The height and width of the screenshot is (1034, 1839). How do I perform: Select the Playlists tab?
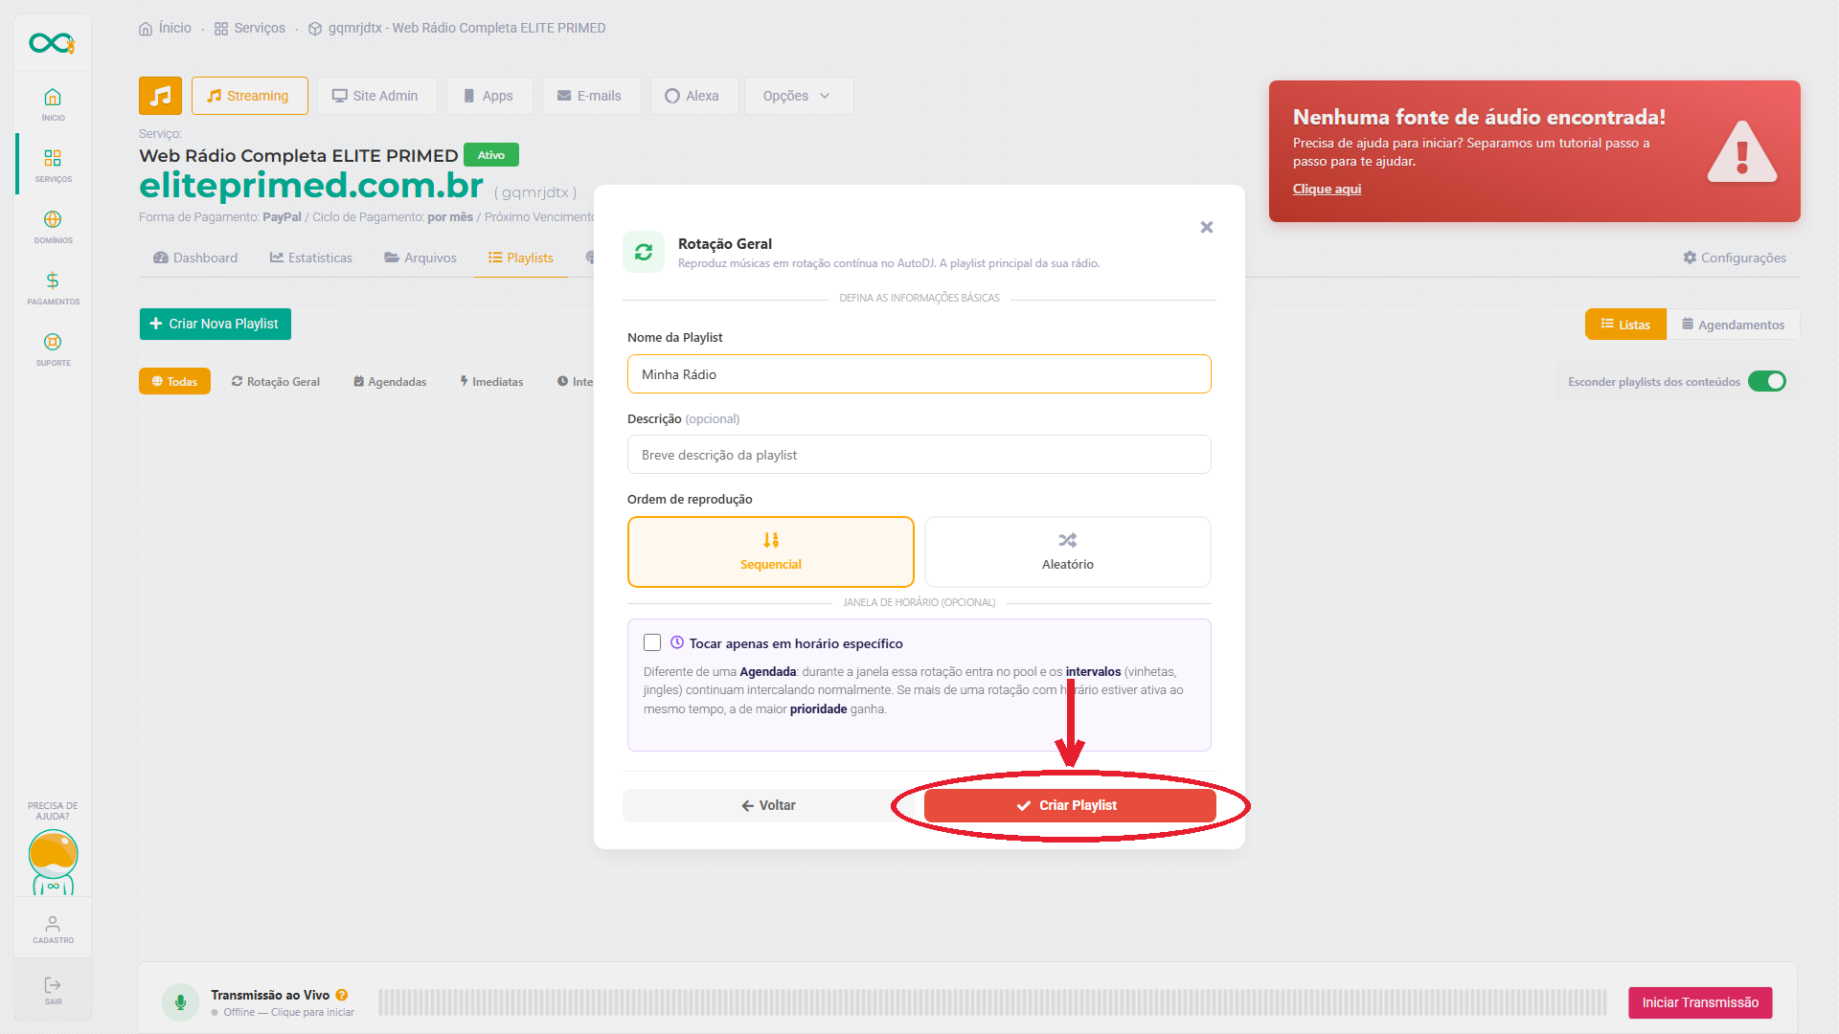521,258
